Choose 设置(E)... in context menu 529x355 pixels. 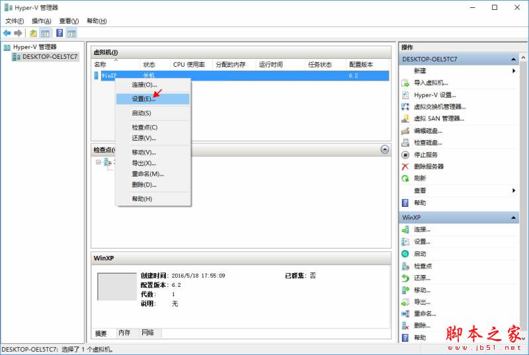point(153,99)
